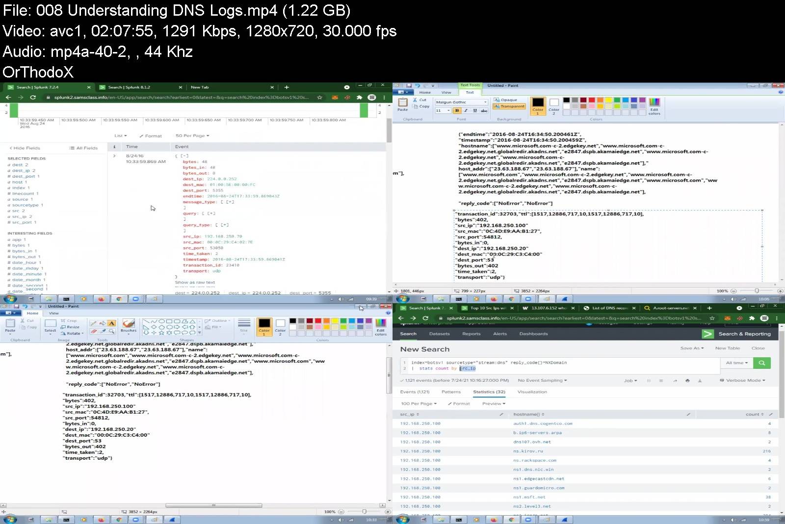This screenshot has height=524, width=785.
Task: Open the No Event Sampling dropdown
Action: pyautogui.click(x=542, y=380)
